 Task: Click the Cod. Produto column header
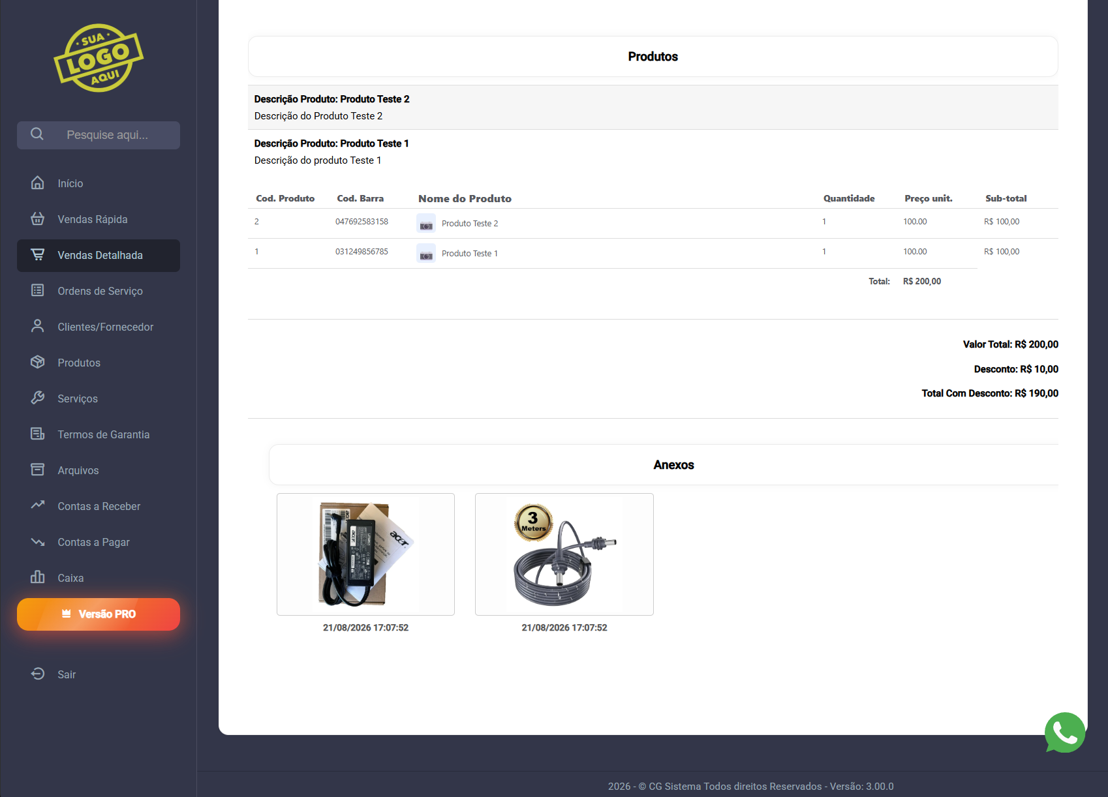285,198
